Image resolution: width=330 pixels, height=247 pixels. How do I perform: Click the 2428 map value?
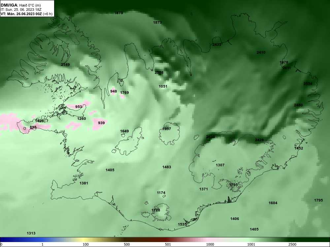tap(259, 140)
